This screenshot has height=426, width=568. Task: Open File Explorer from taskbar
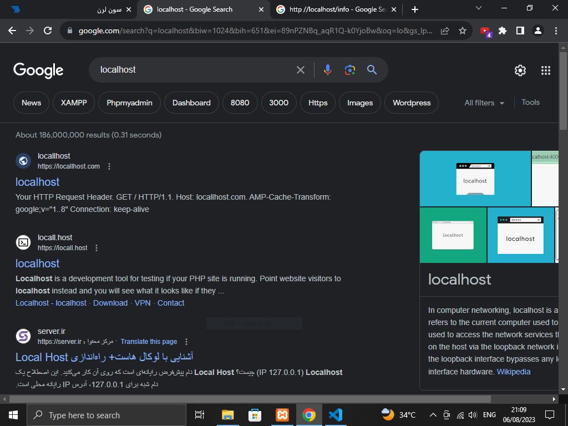pos(228,415)
